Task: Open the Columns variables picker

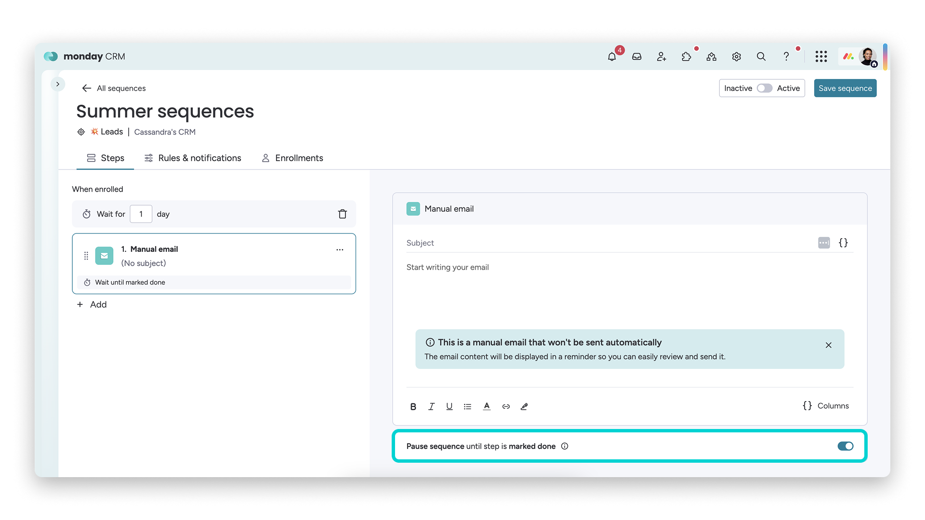Action: coord(826,406)
